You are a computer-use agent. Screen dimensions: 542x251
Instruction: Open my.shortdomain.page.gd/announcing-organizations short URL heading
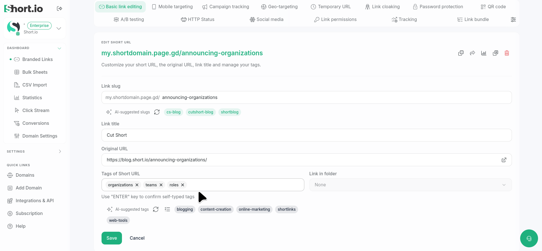point(182,53)
